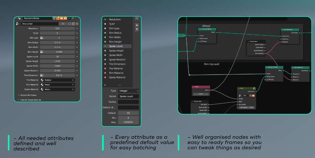Clear the Spoke Material Metal with X
This screenshot has width=315, height=158.
coord(73,89)
